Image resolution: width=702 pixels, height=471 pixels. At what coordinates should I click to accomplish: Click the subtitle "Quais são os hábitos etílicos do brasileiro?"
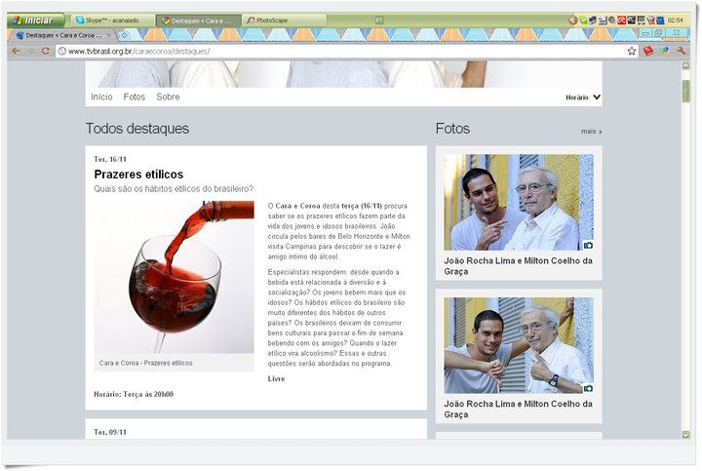tap(174, 188)
